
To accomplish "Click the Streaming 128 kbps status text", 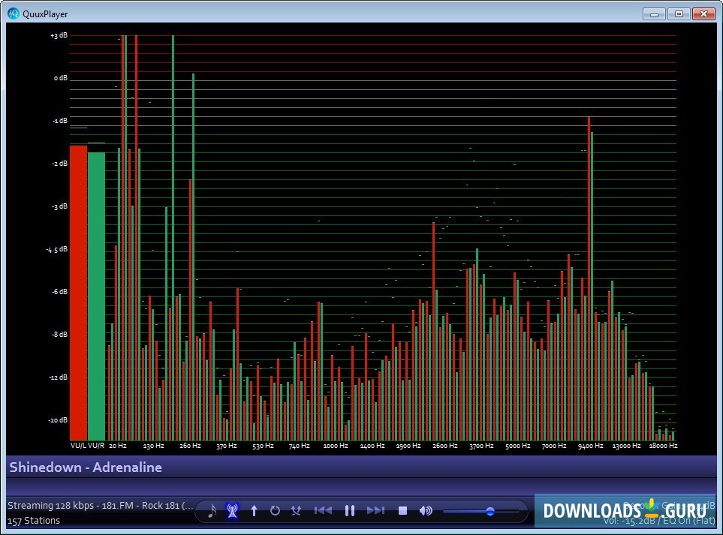I will click(x=101, y=506).
